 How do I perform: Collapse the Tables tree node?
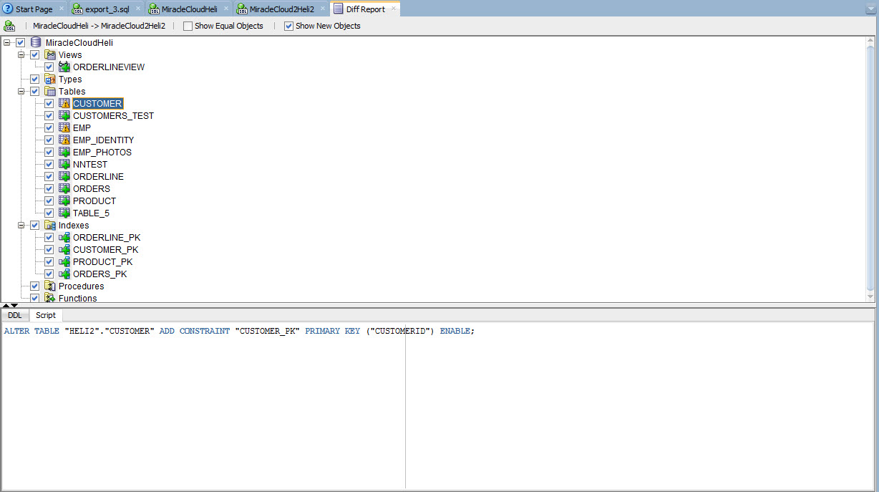(x=21, y=92)
